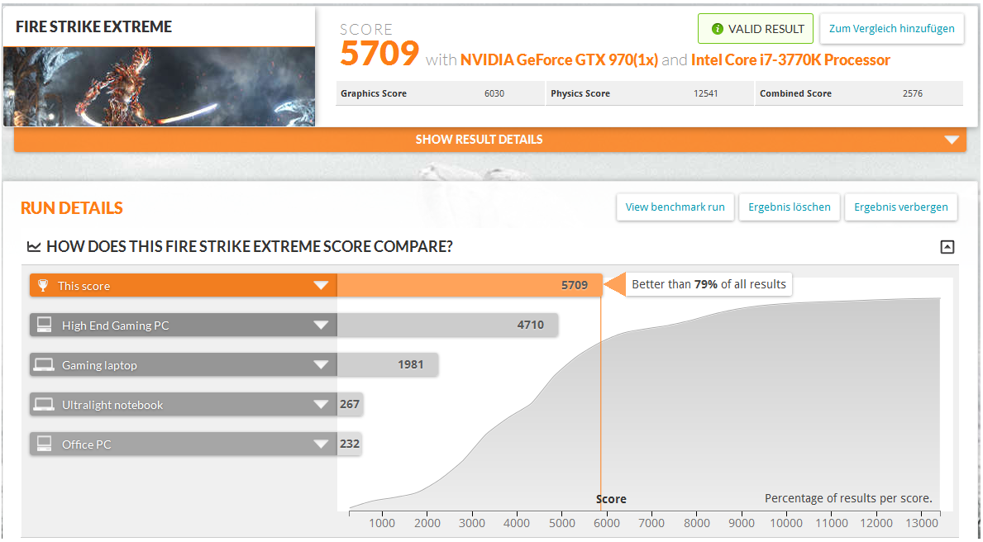983x542 pixels.
Task: Click the chart icon before the comparison heading
Action: click(34, 247)
